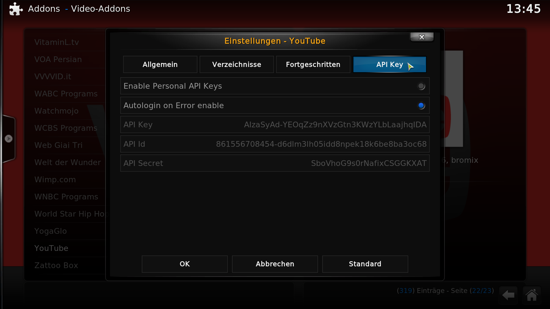Edit the API Key value field
Image resolution: width=550 pixels, height=309 pixels.
coord(275,124)
